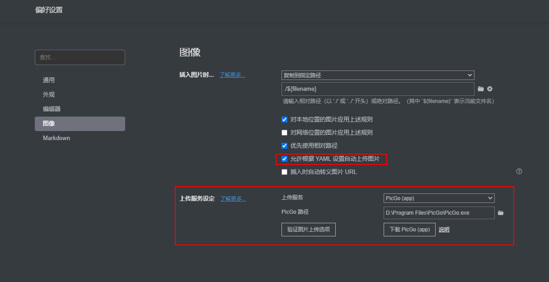Select 编辑器 in preferences sidebar
The width and height of the screenshot is (549, 282).
tap(80, 109)
